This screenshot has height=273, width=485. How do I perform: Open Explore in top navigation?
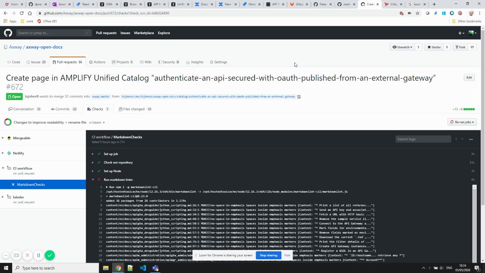click(x=164, y=33)
